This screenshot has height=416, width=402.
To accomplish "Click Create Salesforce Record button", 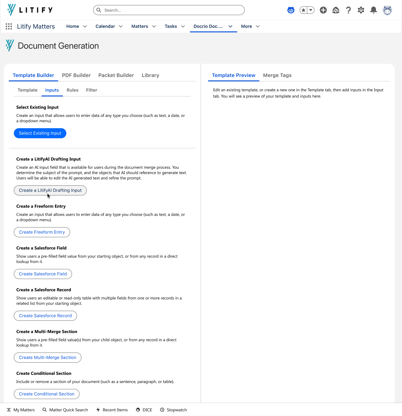I will point(45,316).
